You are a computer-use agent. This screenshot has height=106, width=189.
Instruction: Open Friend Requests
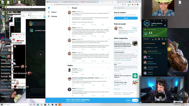[154, 43]
